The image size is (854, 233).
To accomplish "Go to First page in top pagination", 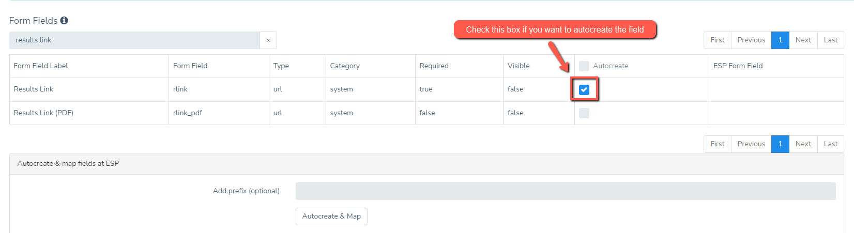I will 718,40.
